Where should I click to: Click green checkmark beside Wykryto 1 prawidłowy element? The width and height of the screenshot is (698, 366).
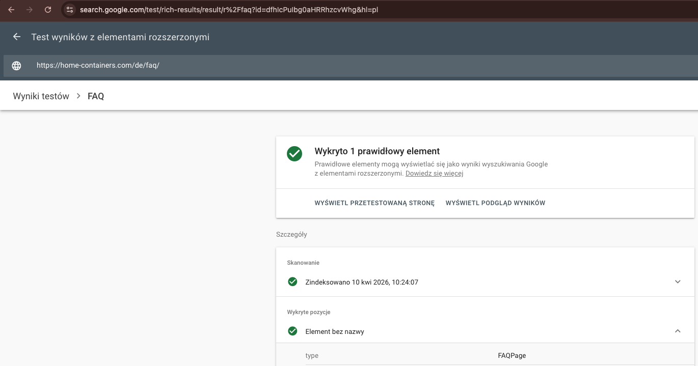pos(294,154)
